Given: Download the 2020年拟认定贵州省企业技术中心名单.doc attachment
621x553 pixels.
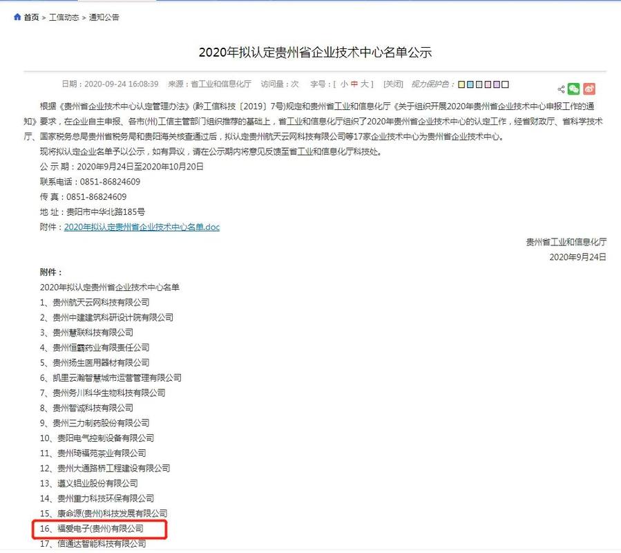Looking at the screenshot, I should point(142,227).
